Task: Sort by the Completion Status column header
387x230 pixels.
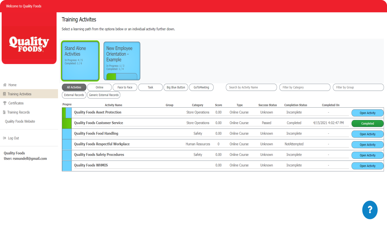Action: pos(296,105)
